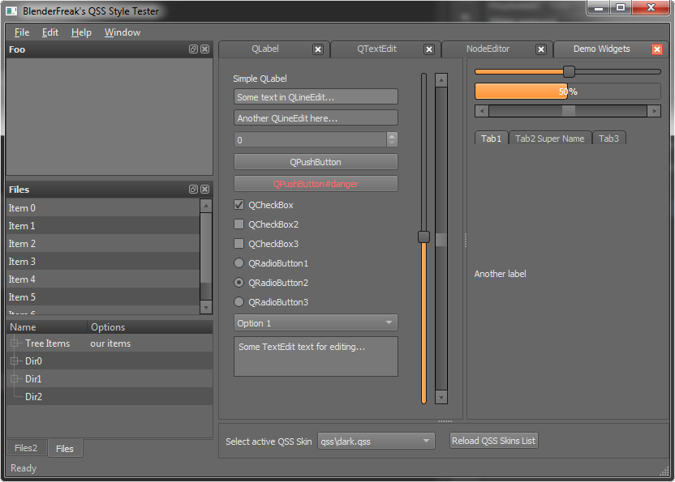Close the NodeEditor tab

(x=541, y=49)
